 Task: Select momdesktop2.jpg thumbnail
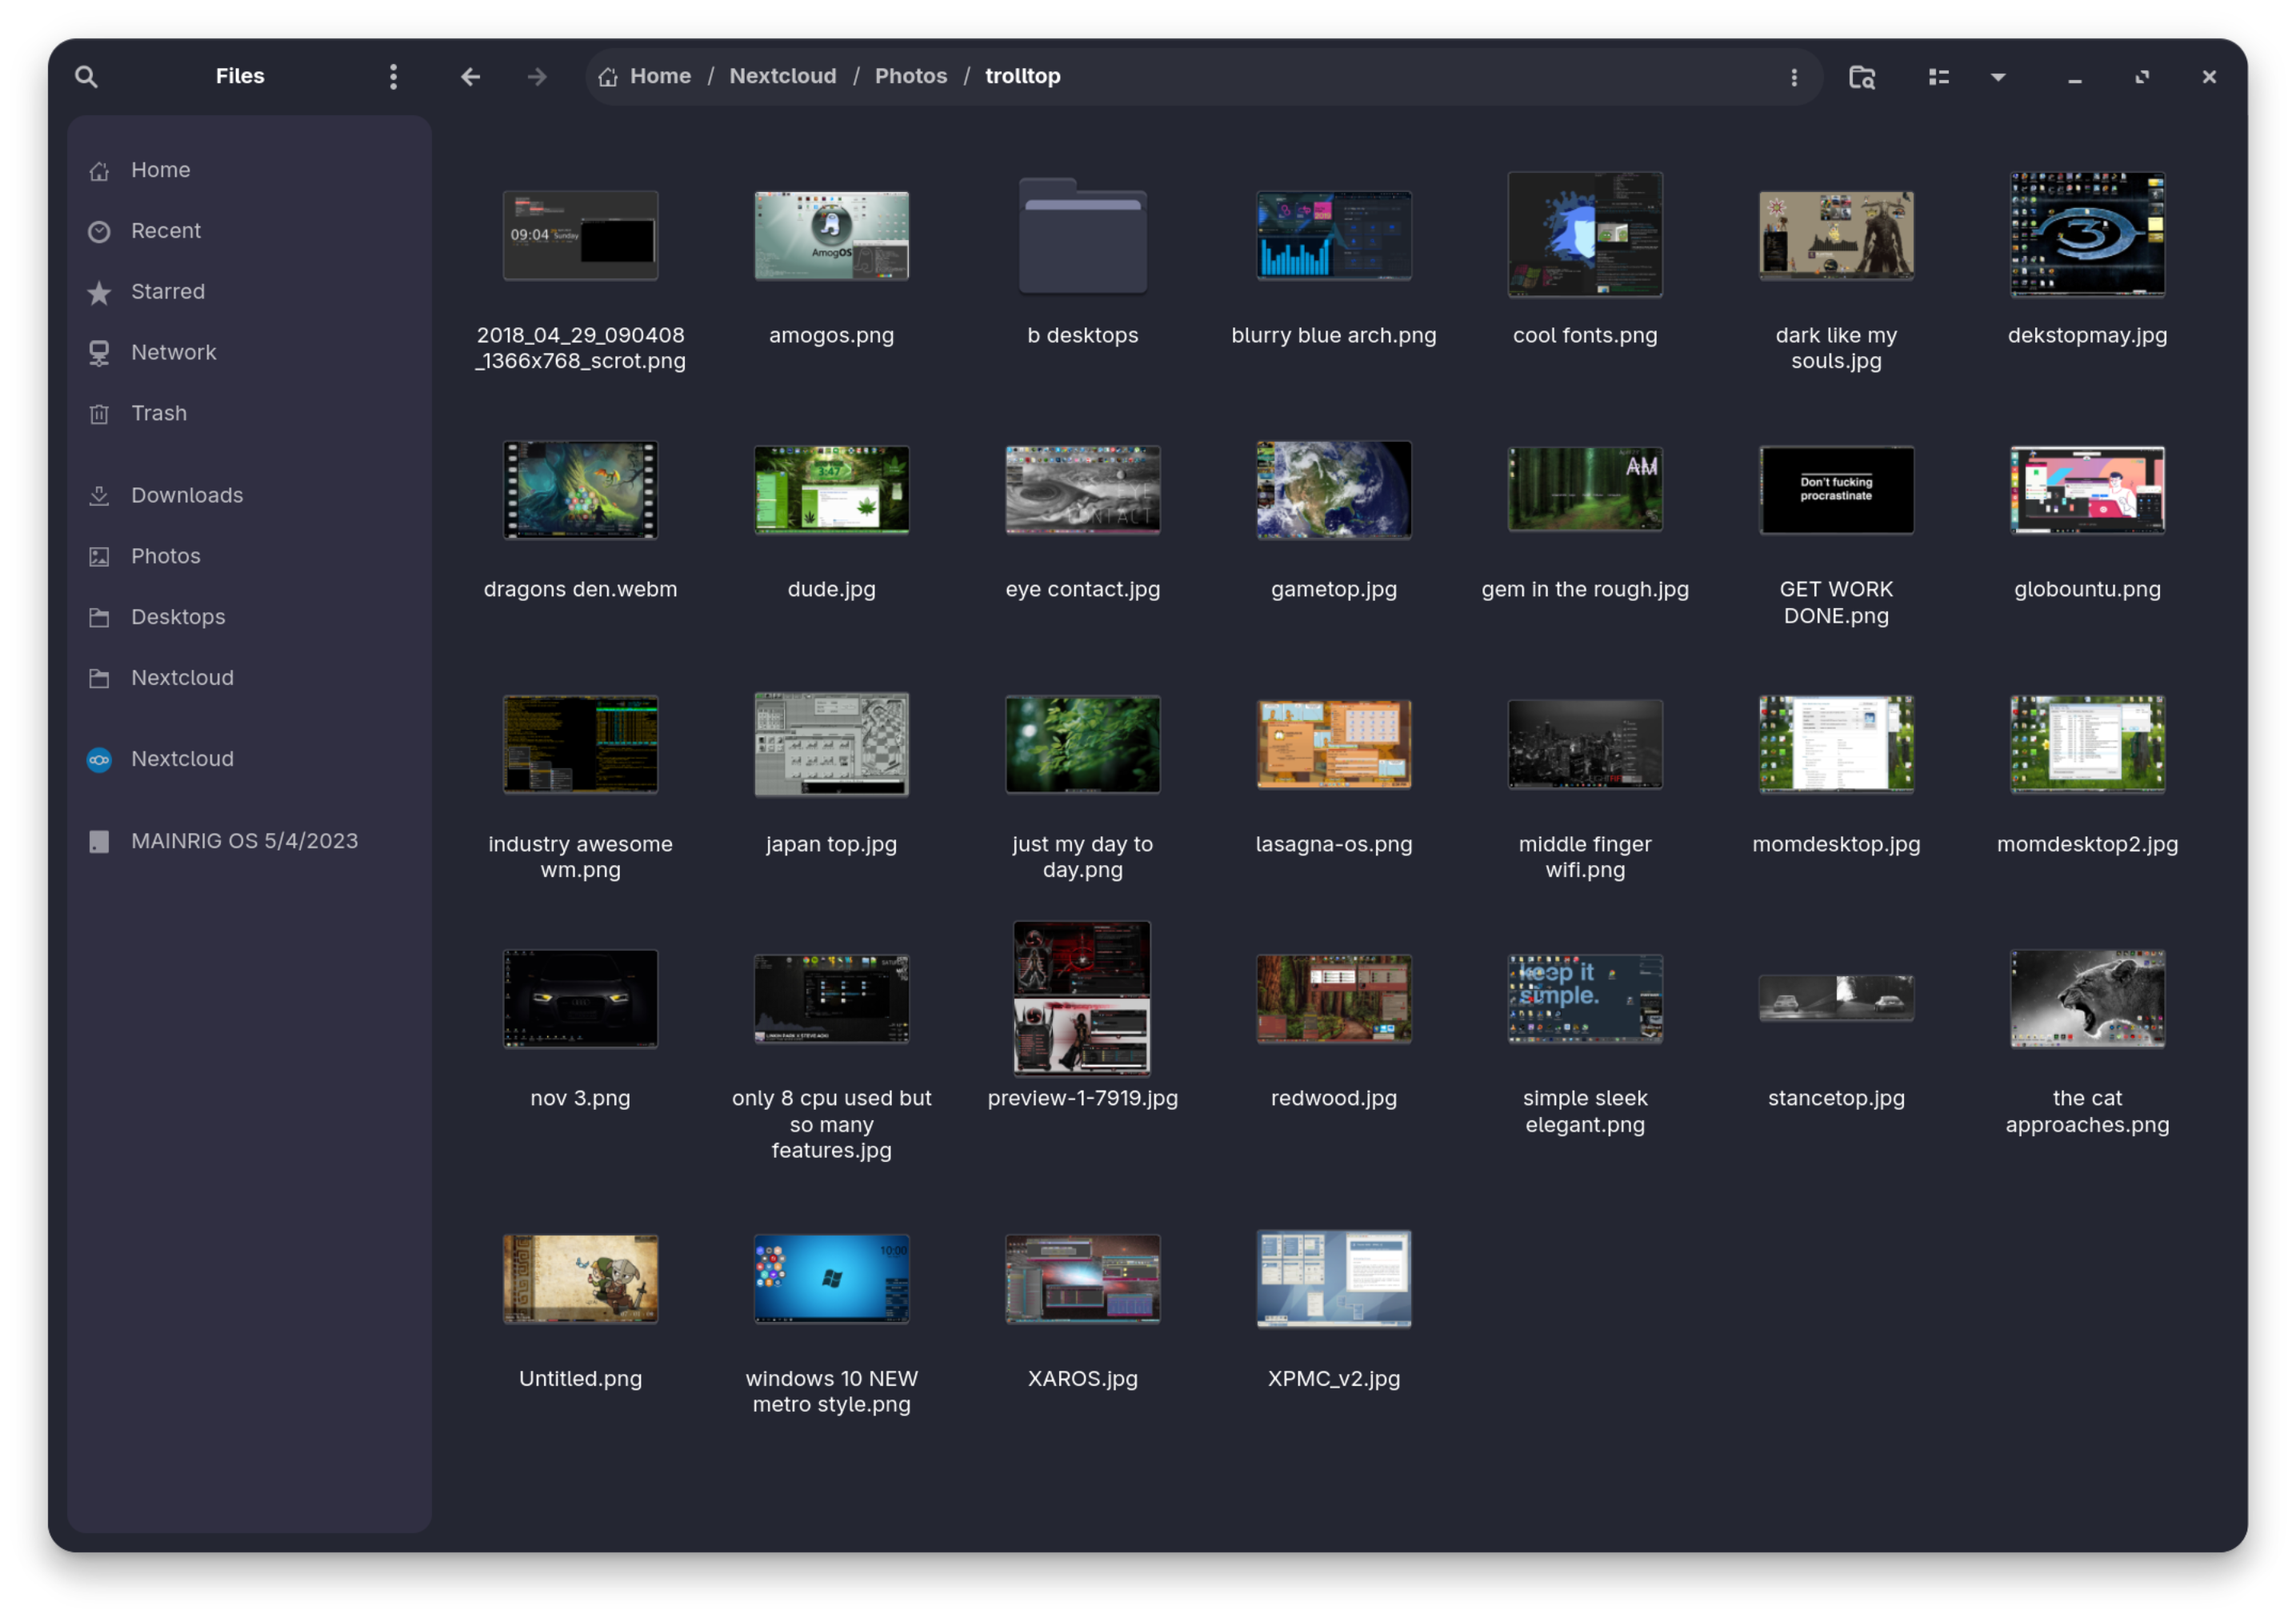(2087, 745)
